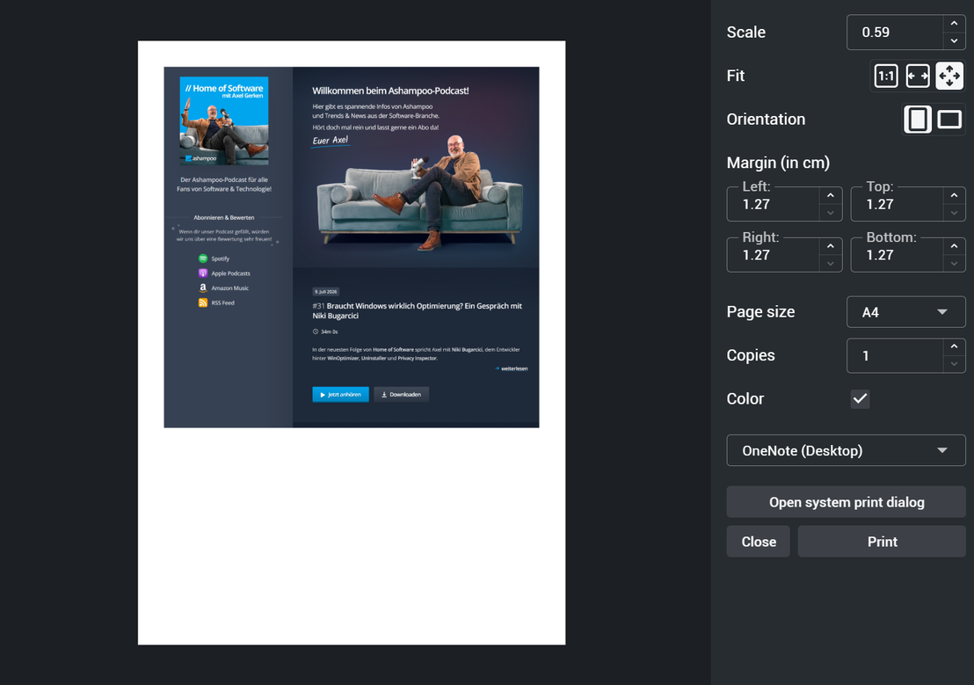
Task: Click the episode #31 title text
Action: click(x=417, y=310)
